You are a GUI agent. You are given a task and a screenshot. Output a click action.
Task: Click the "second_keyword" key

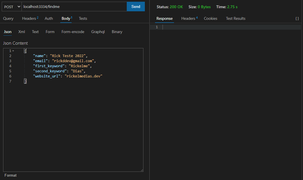coord(50,71)
